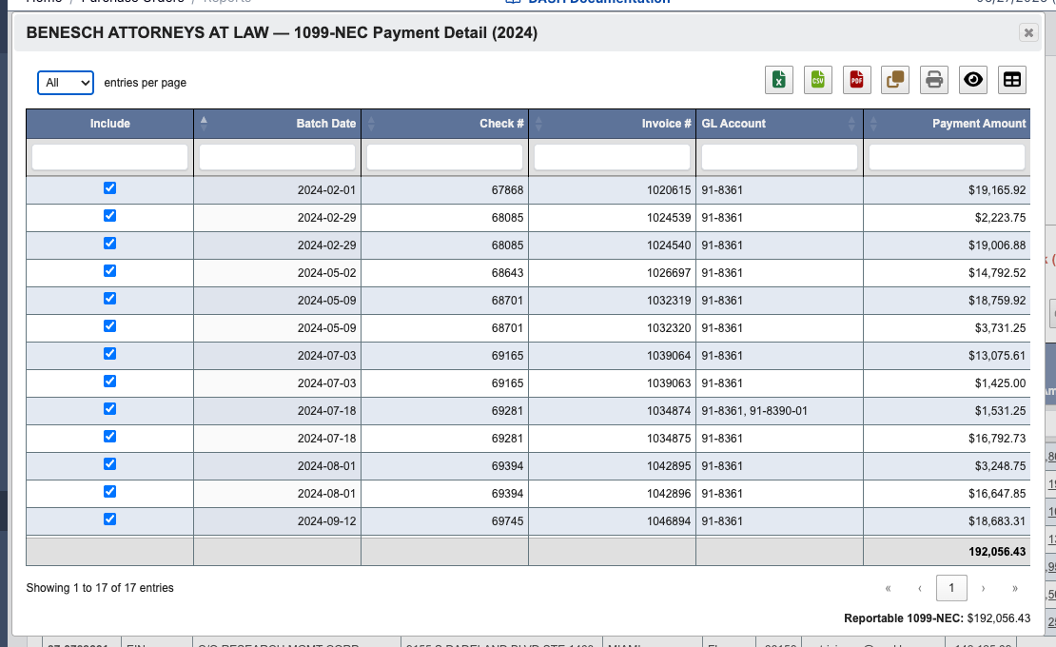Focus the Payment Amount filter box
This screenshot has width=1056, height=647.
coord(947,157)
